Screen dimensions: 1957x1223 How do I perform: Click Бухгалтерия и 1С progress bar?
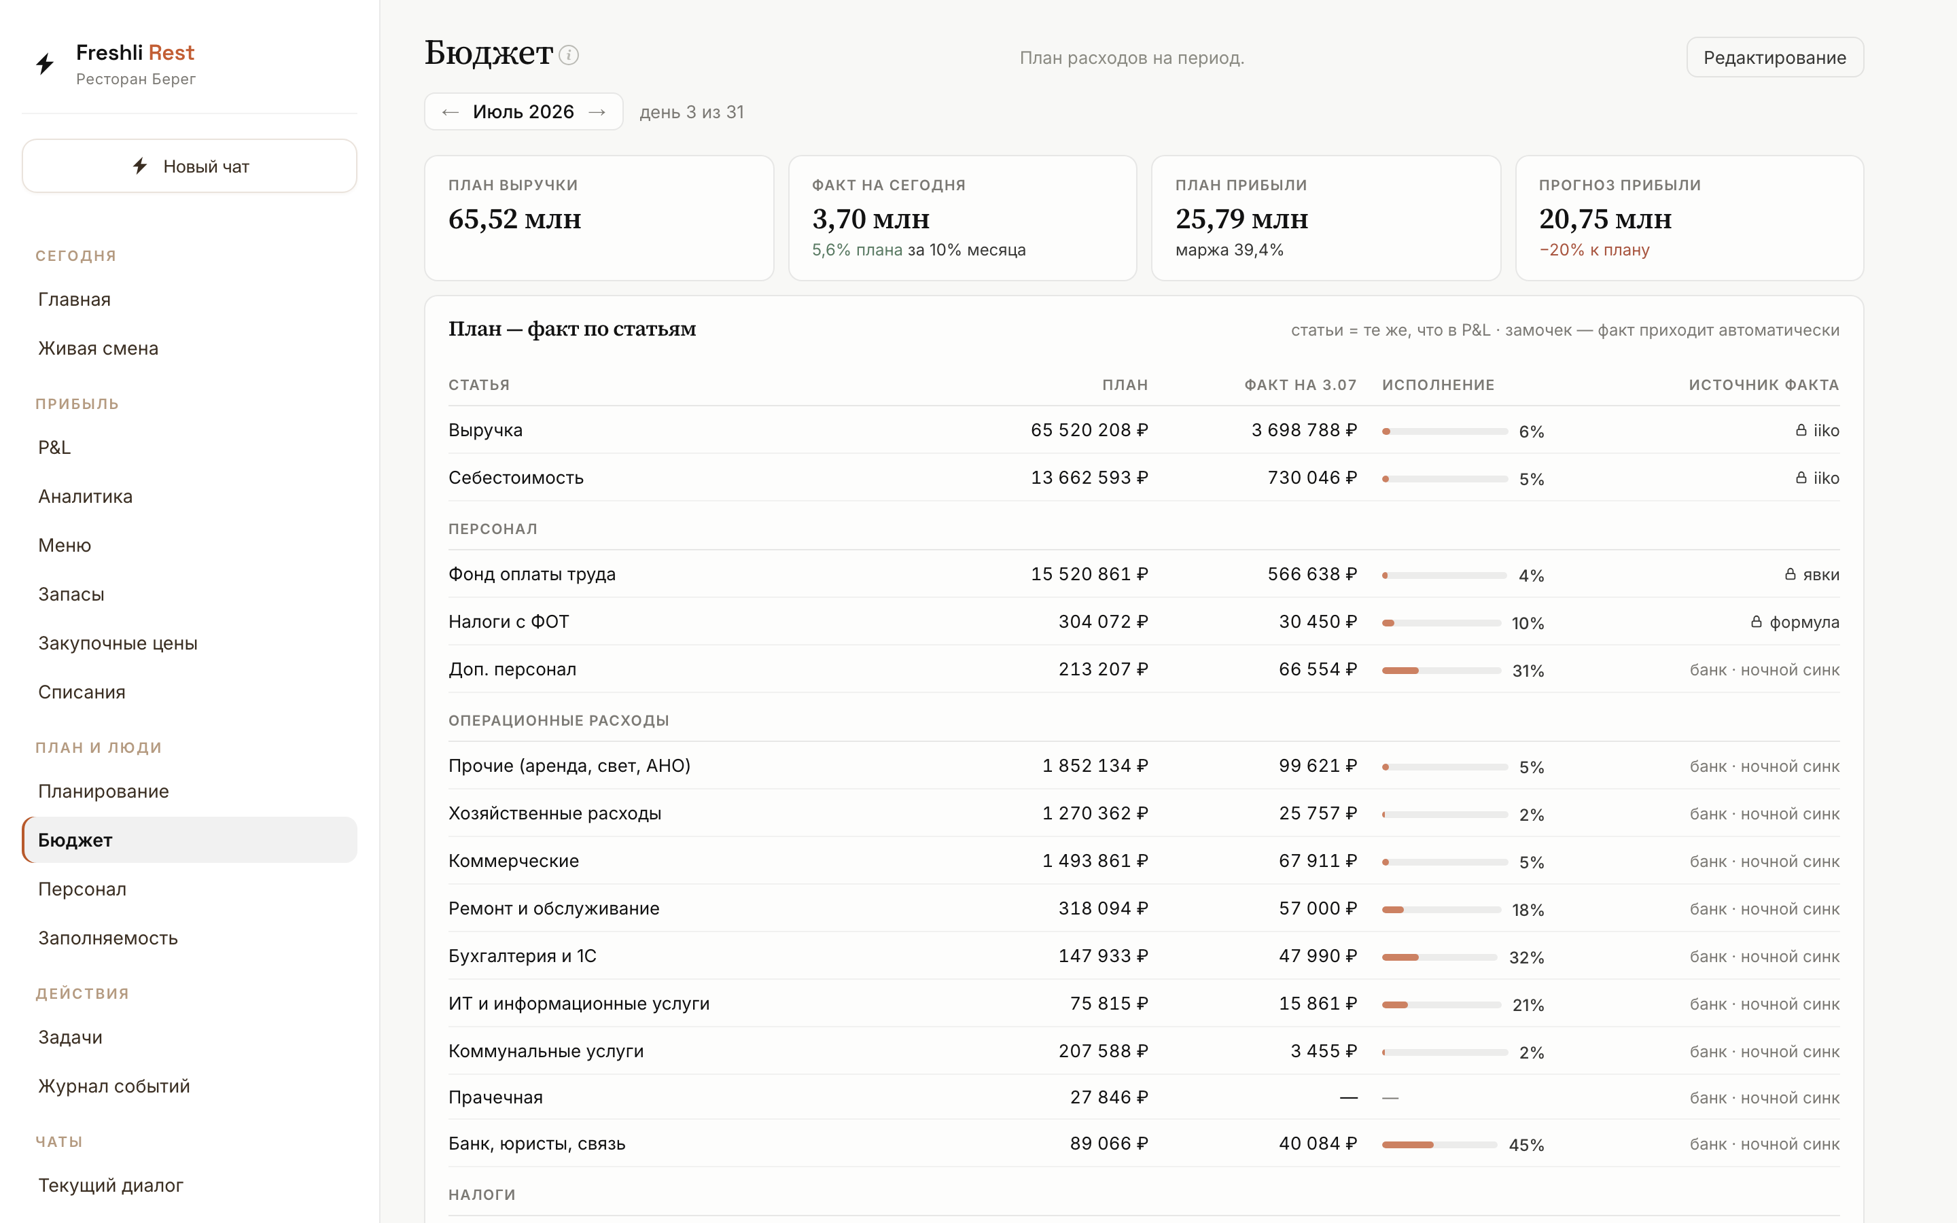(x=1439, y=957)
